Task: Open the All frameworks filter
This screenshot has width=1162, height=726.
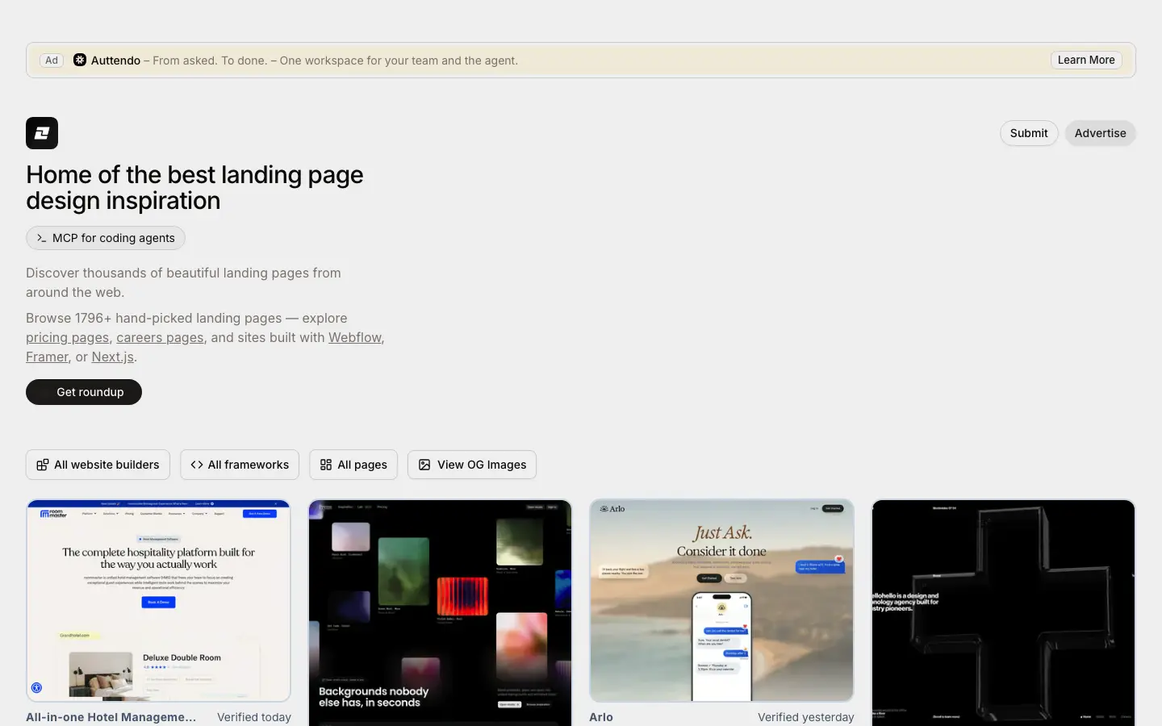Action: coord(240,465)
